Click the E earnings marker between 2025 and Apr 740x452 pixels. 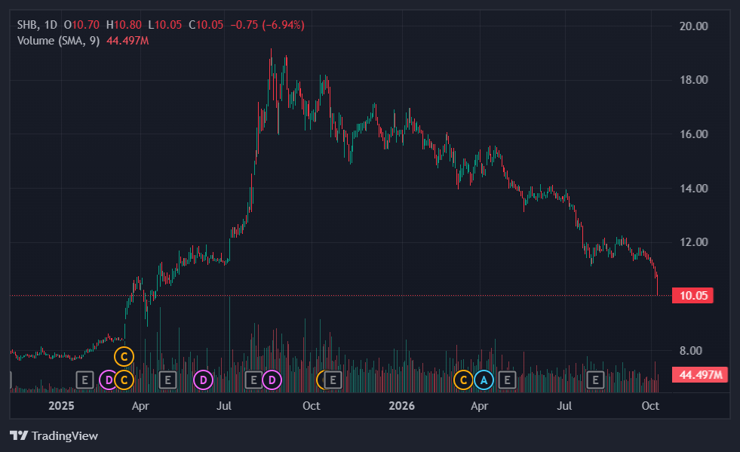[x=85, y=380]
